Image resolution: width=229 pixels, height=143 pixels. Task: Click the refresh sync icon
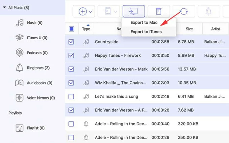[184, 11]
